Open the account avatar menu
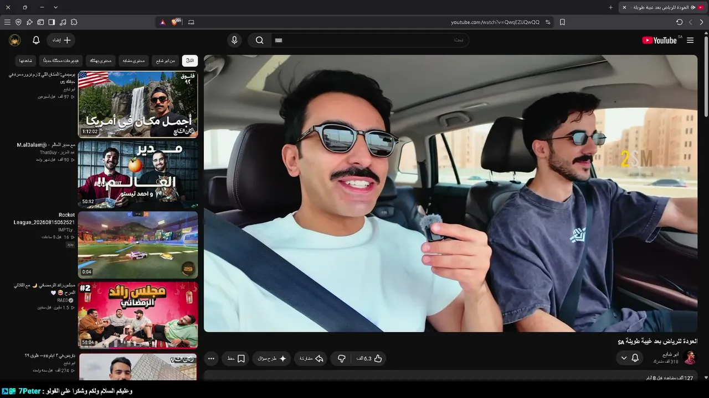The height and width of the screenshot is (398, 709). 15,40
